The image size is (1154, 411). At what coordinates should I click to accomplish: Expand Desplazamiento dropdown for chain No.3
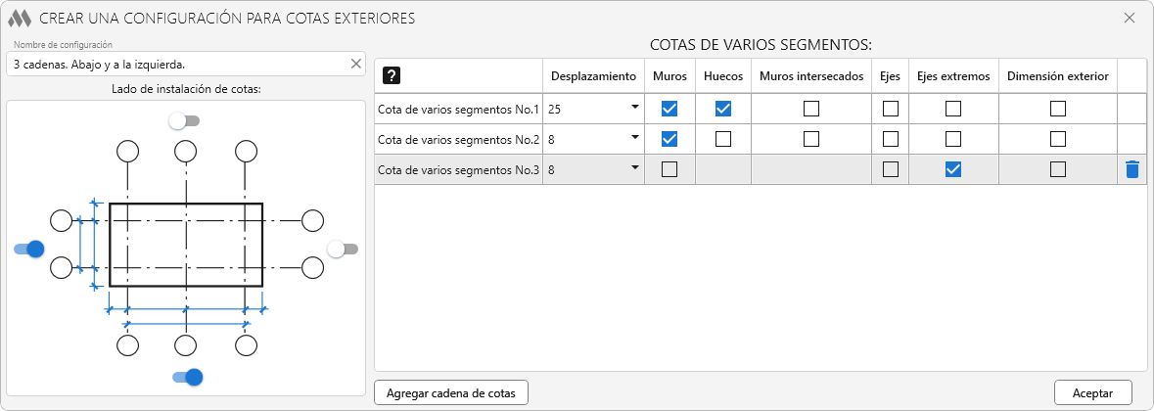tap(634, 167)
